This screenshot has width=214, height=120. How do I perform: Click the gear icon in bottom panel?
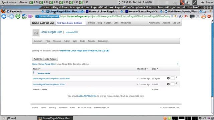[x=200, y=118]
